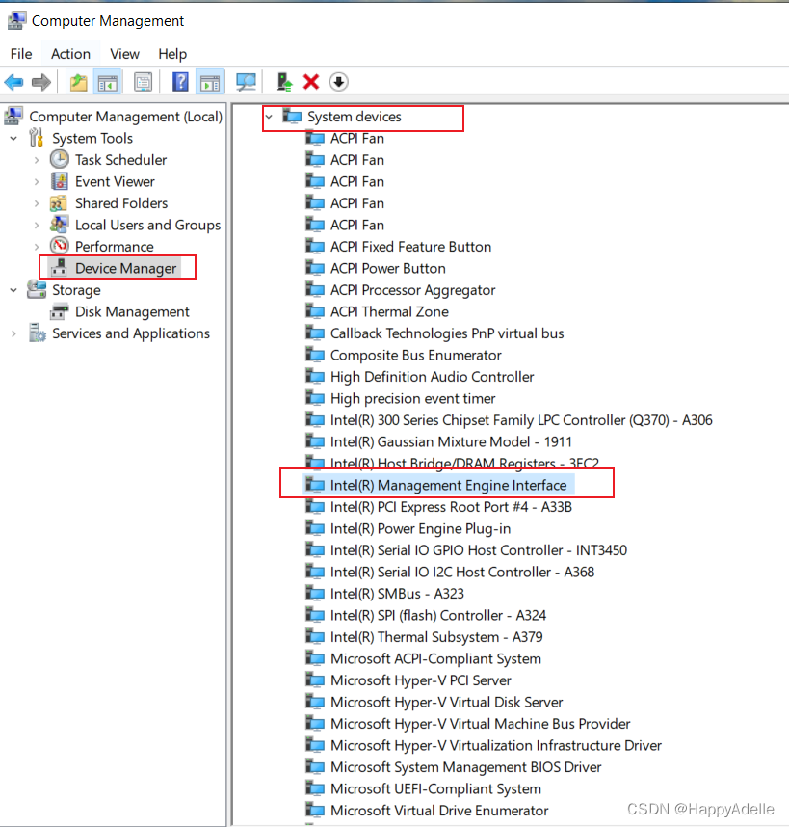Viewport: 789px width, 827px height.
Task: Expand Local Users and Groups node
Action: click(37, 226)
